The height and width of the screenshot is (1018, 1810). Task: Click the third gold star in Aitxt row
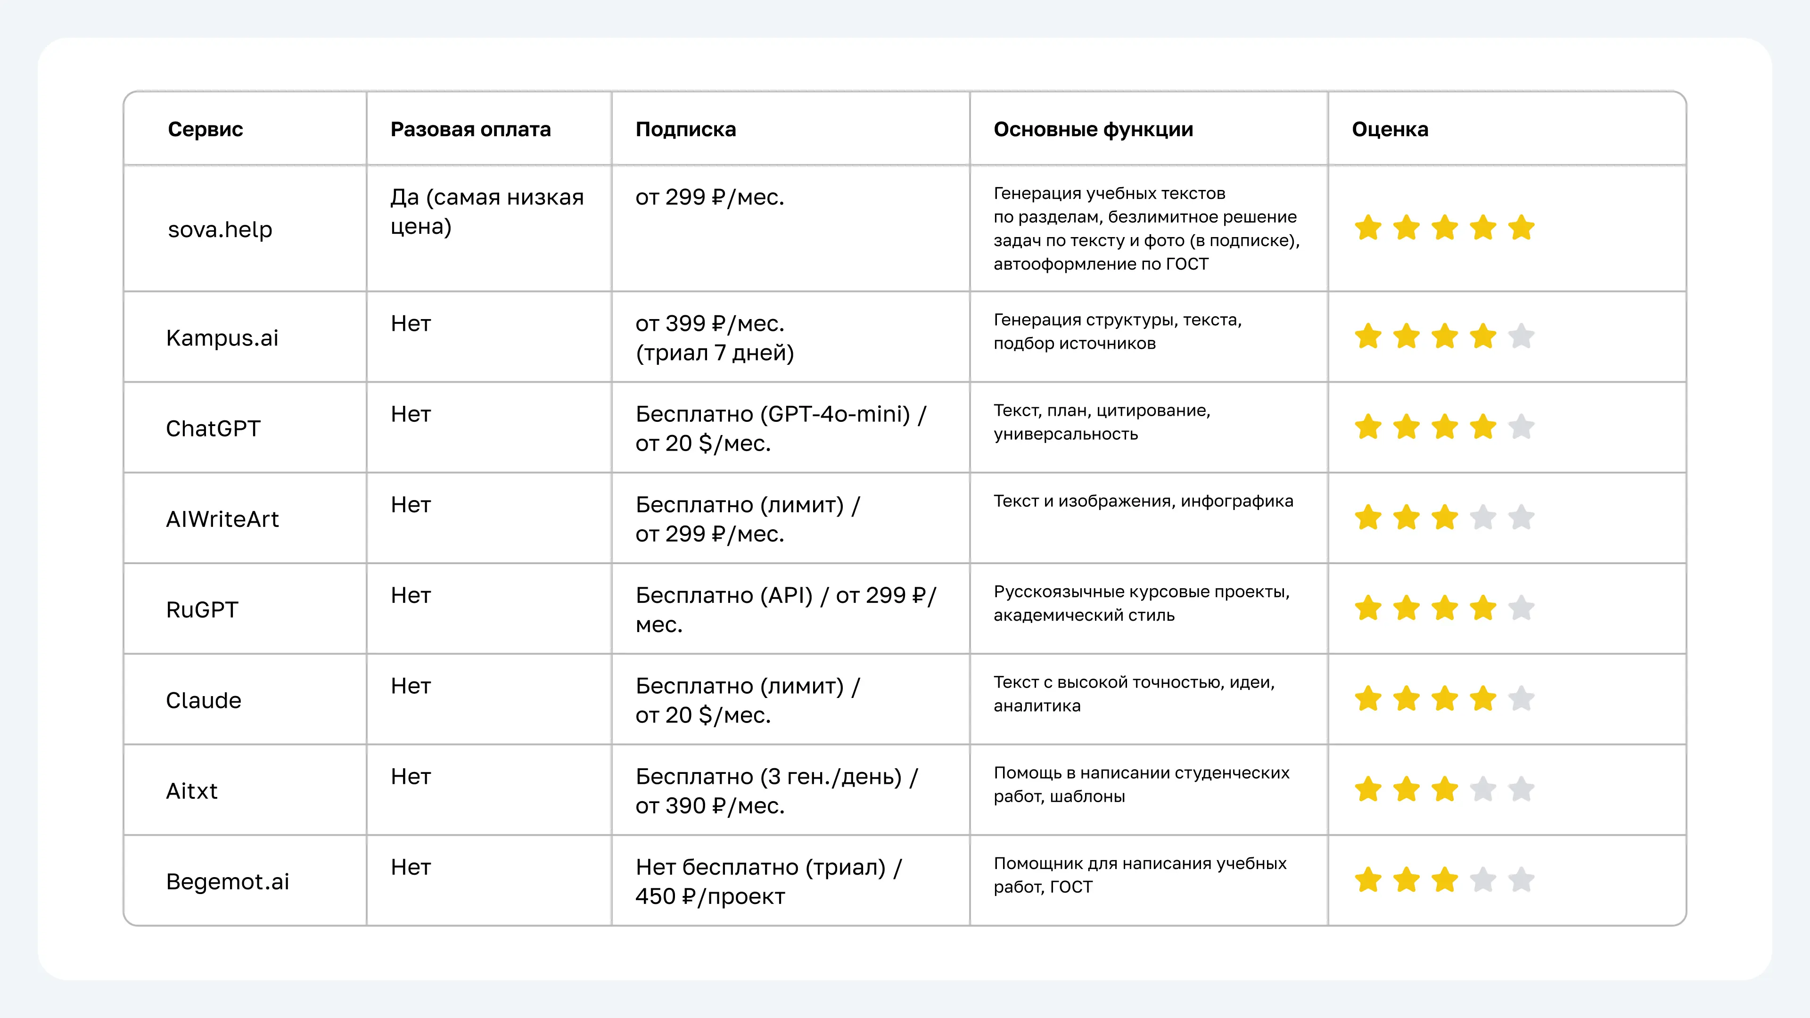point(1445,789)
